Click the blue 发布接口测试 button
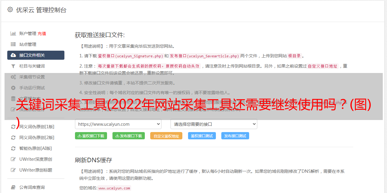The width and height of the screenshot is (387, 193). pyautogui.click(x=235, y=136)
